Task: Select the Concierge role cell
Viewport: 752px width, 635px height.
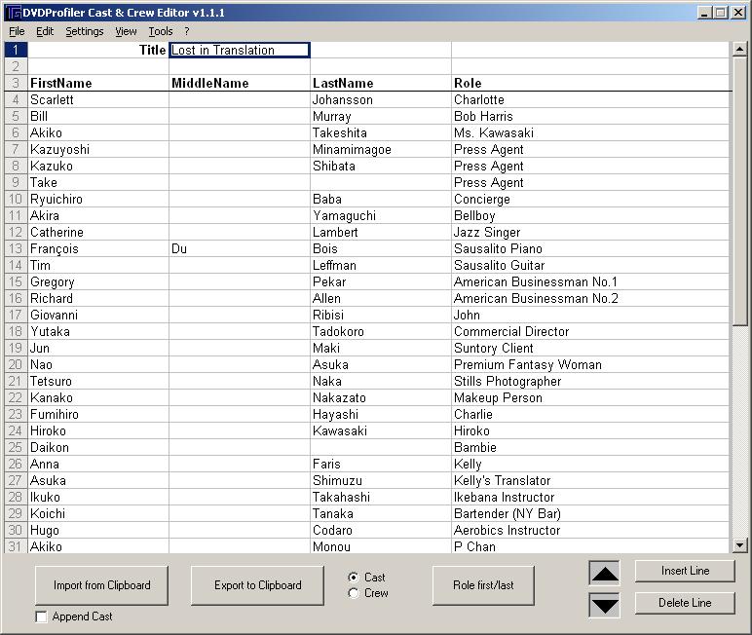Action: pos(590,199)
